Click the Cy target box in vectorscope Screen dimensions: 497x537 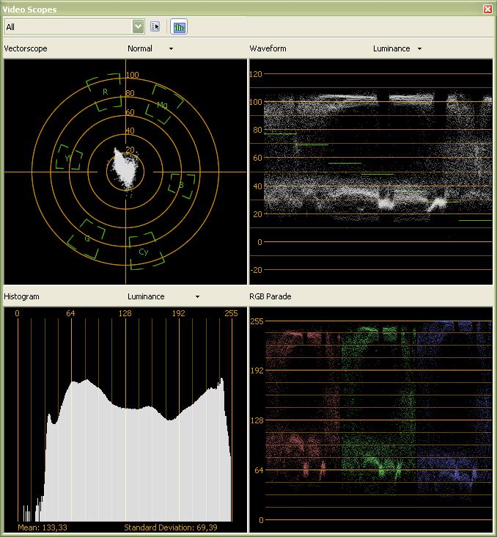143,250
